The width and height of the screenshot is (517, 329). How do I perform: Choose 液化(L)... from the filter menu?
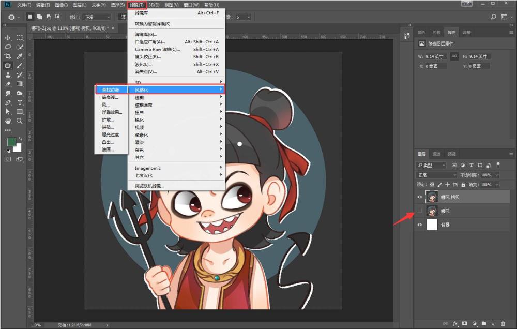tap(176, 64)
